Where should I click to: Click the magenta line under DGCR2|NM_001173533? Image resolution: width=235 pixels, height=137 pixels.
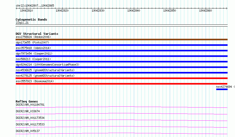[121, 127]
